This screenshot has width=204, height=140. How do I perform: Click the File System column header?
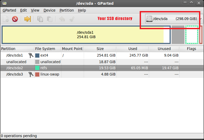point(48,49)
